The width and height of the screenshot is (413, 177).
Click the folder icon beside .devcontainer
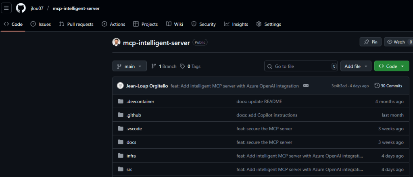(x=121, y=102)
